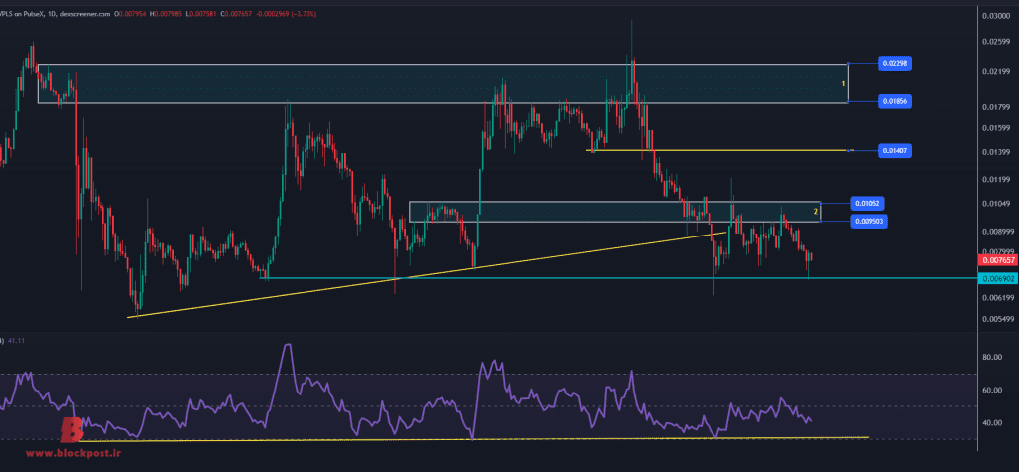This screenshot has width=1019, height=472.
Task: Click the red current price tag 0.007657
Action: point(997,259)
